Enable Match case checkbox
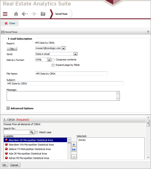This screenshot has width=151, height=169. tap(36, 132)
